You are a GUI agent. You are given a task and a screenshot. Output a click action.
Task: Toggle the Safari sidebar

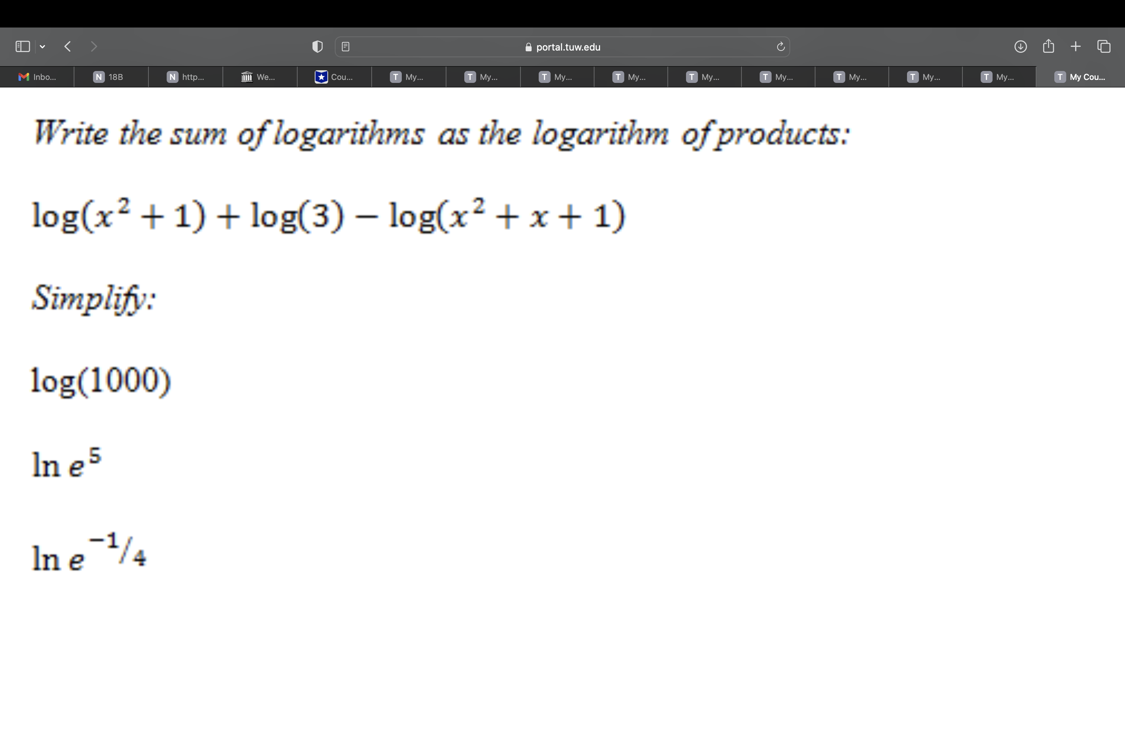pos(22,46)
